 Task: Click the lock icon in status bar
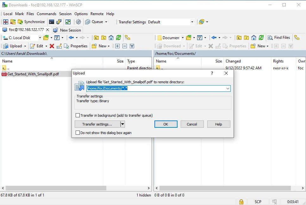click(x=241, y=202)
